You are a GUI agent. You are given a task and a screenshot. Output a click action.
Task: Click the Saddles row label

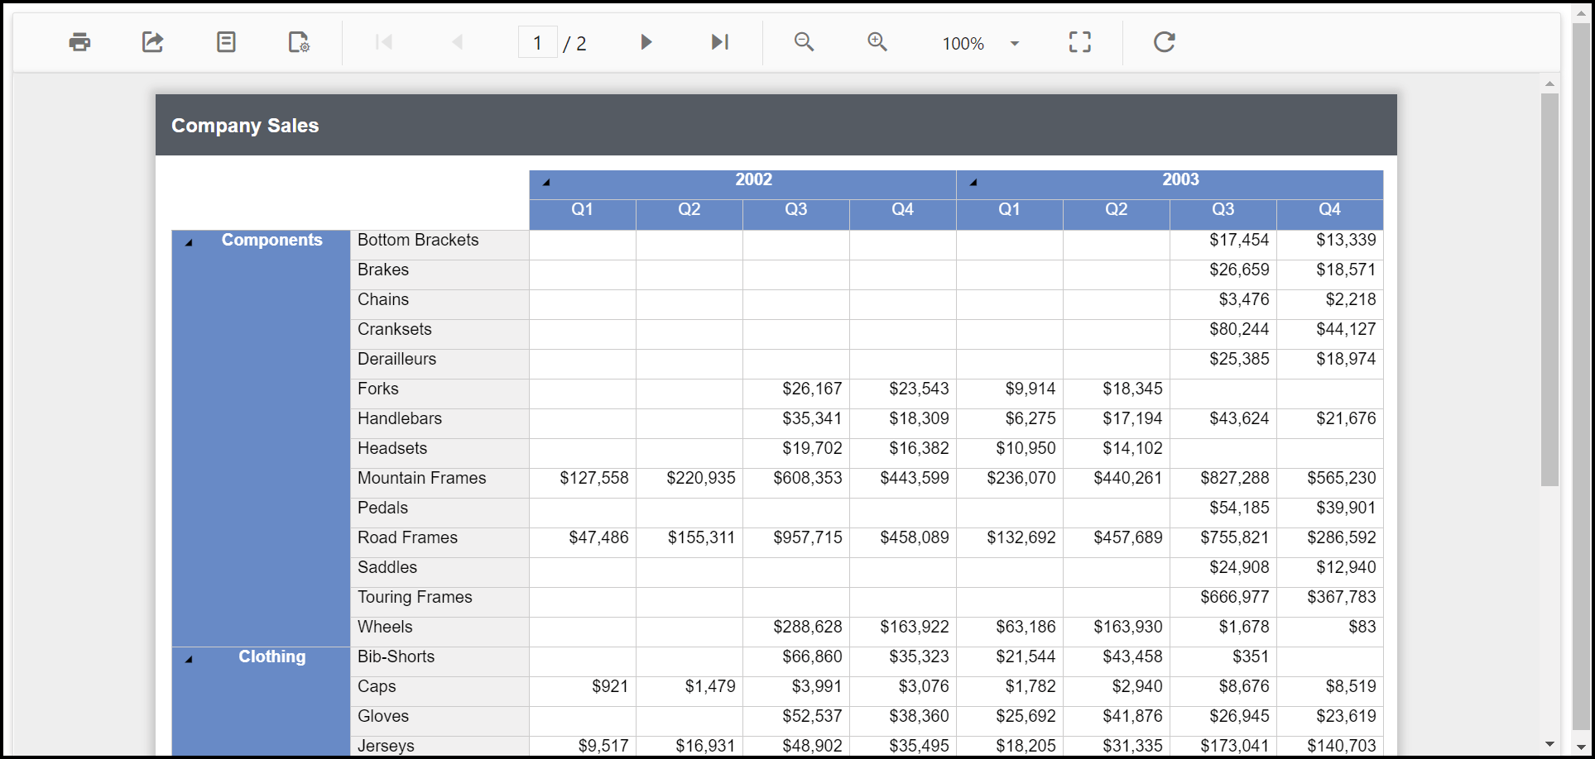click(x=387, y=567)
